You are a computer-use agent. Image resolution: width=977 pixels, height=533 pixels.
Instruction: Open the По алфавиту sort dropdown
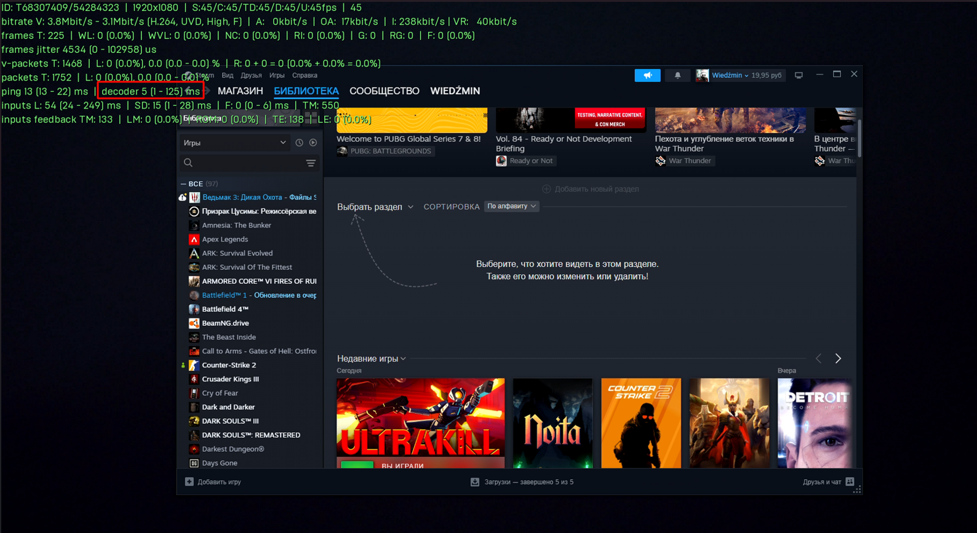pyautogui.click(x=511, y=207)
